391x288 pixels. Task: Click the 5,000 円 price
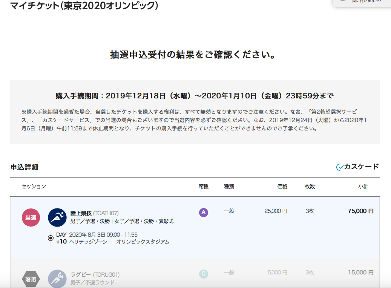point(278,273)
